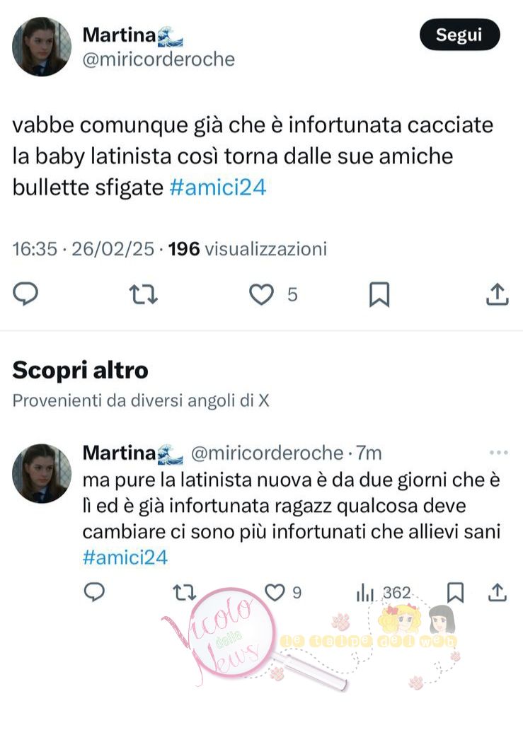Retweet the second tweet about infortunati

pyautogui.click(x=184, y=593)
